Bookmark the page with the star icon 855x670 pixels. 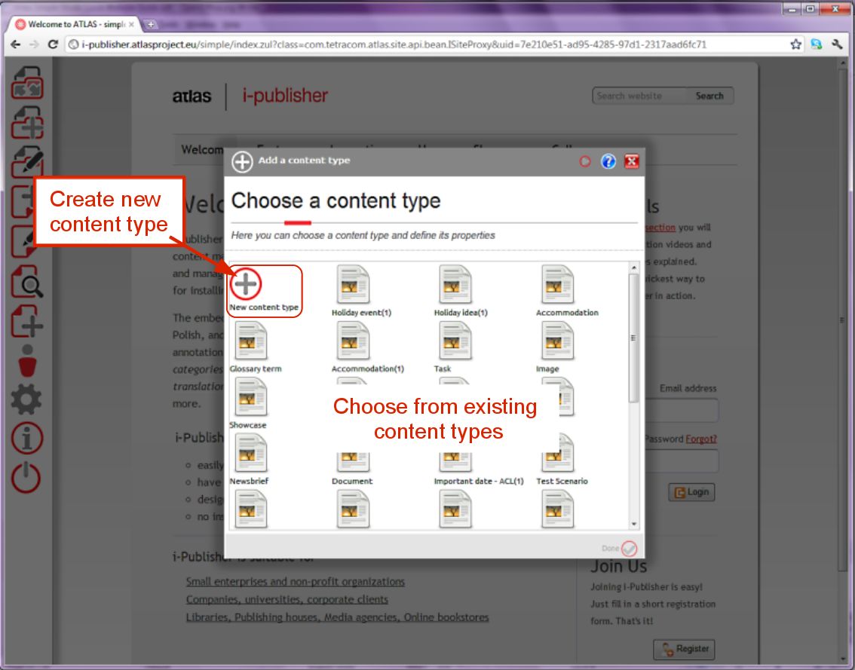click(x=796, y=44)
